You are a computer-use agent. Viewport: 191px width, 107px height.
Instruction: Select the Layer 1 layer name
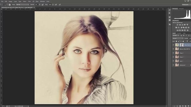(181, 61)
